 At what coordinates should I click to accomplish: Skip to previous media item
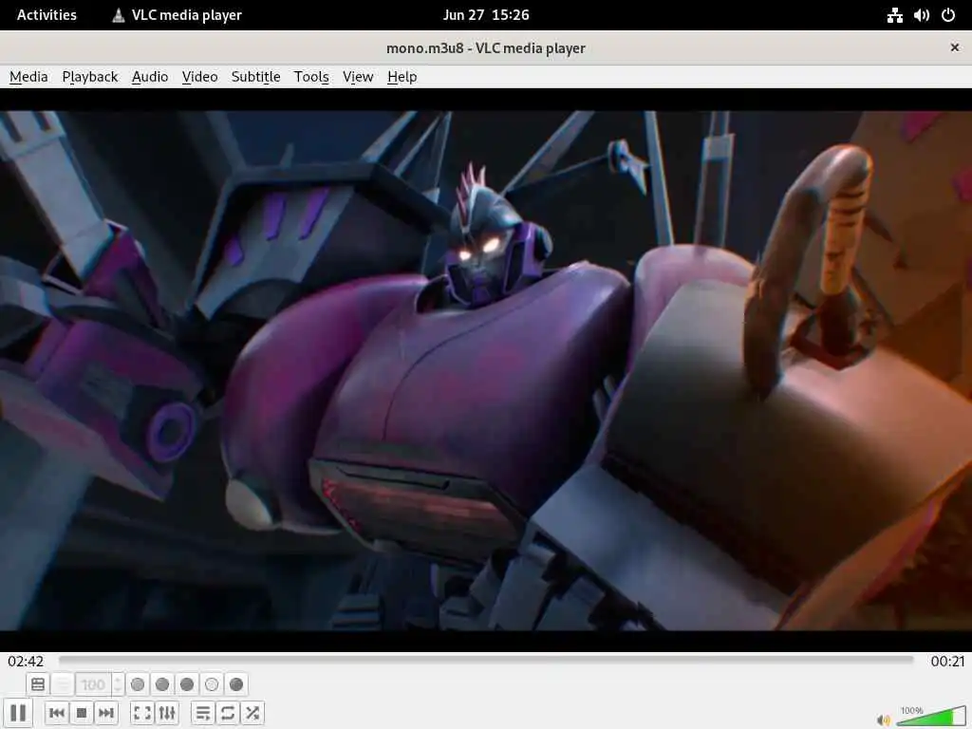coord(56,713)
